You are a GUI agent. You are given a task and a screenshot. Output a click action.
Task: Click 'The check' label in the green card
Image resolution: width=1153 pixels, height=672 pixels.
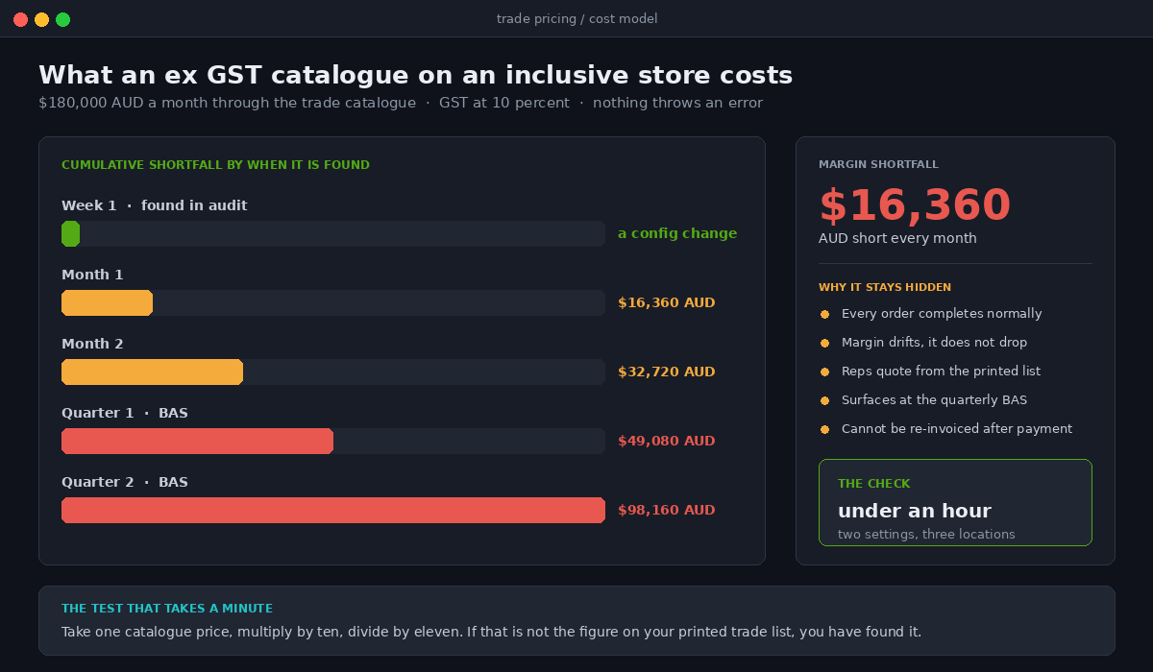(x=873, y=484)
